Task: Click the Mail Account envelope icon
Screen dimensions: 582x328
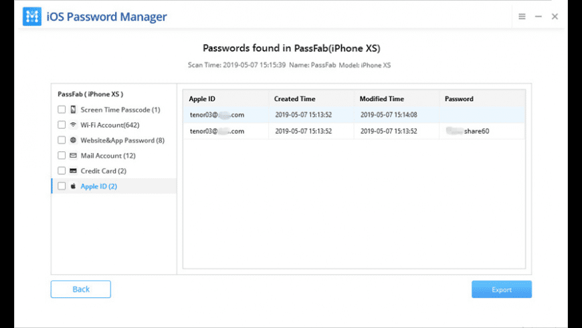Action: [73, 156]
